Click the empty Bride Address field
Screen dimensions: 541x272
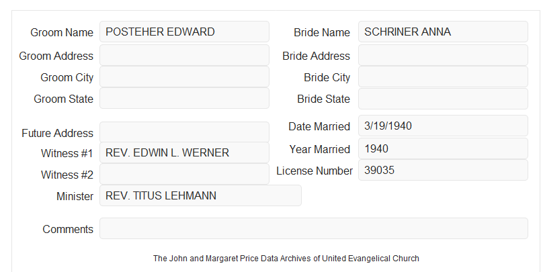coord(443,55)
